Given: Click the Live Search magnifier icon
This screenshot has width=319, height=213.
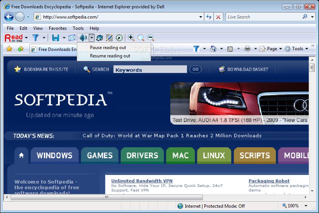Looking at the screenshot, I should pos(305,17).
